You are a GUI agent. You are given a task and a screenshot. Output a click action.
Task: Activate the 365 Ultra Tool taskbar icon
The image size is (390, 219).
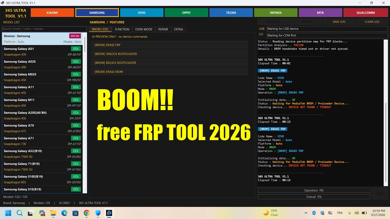(109, 213)
